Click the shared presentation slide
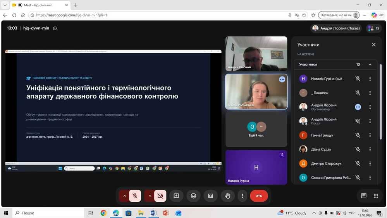 point(113,107)
